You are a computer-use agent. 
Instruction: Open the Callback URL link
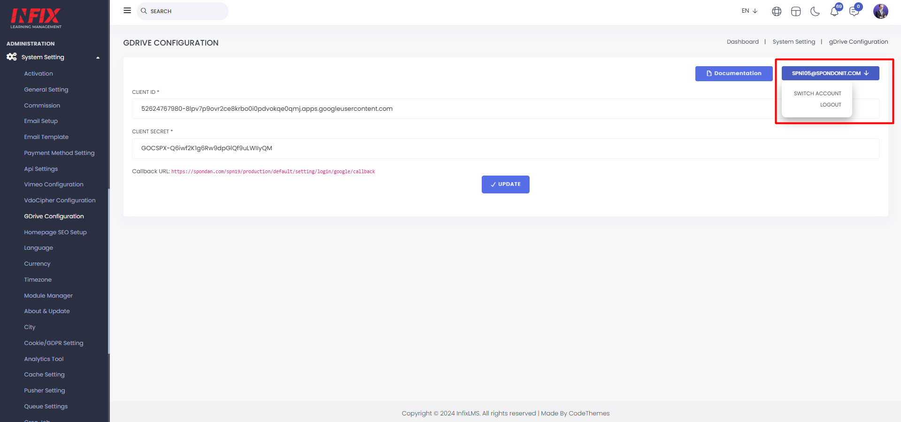(x=273, y=172)
